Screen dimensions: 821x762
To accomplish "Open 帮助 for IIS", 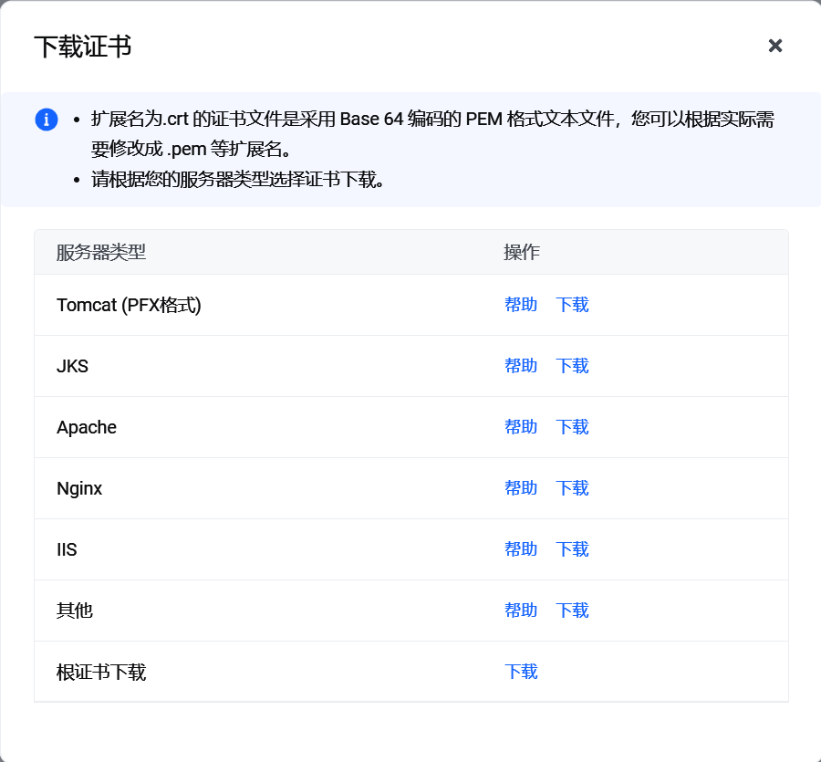I will (521, 549).
